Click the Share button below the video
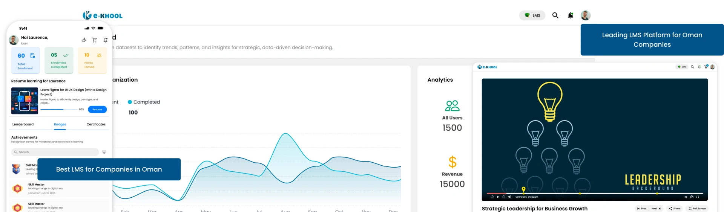Image resolution: width=724 pixels, height=212 pixels. click(675, 208)
